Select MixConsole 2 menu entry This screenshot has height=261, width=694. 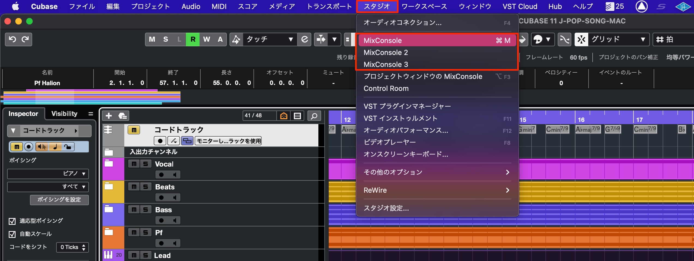437,52
